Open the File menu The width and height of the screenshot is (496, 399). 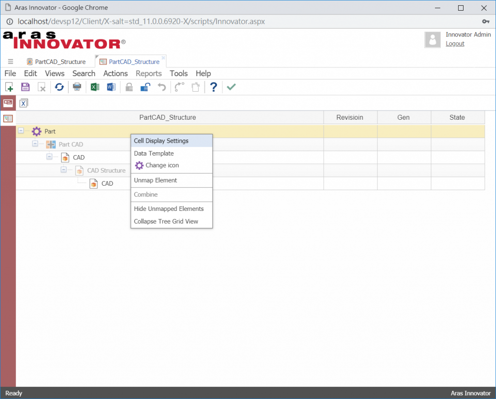point(10,74)
